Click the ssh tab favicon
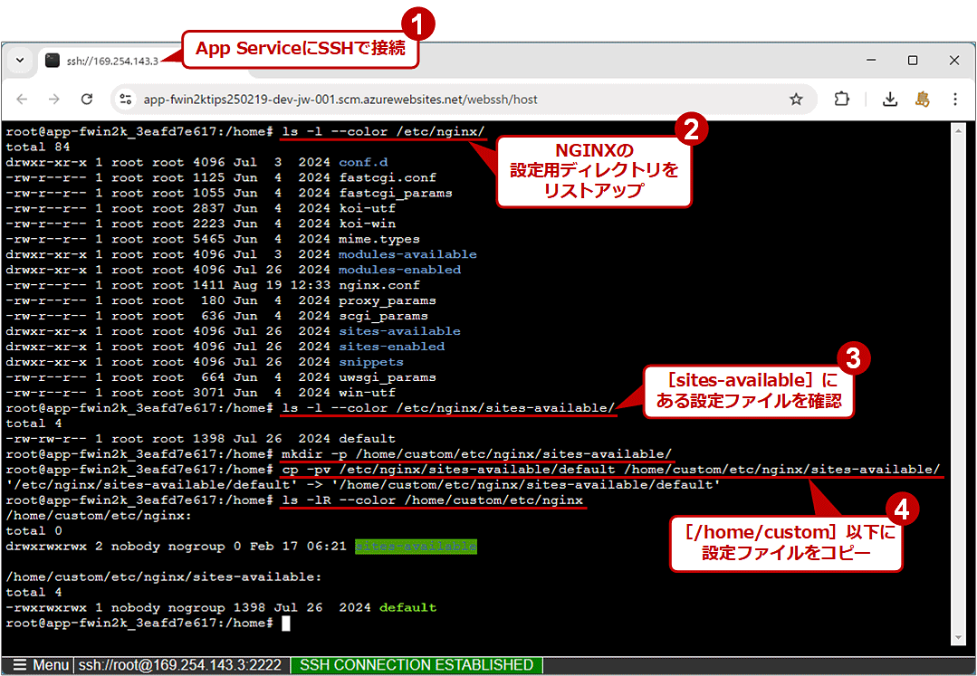The width and height of the screenshot is (977, 676). pos(52,59)
